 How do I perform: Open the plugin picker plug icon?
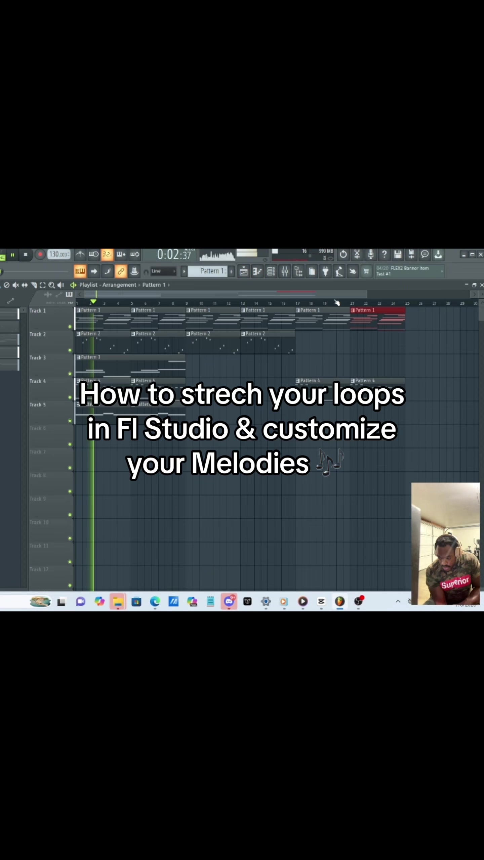tap(325, 271)
